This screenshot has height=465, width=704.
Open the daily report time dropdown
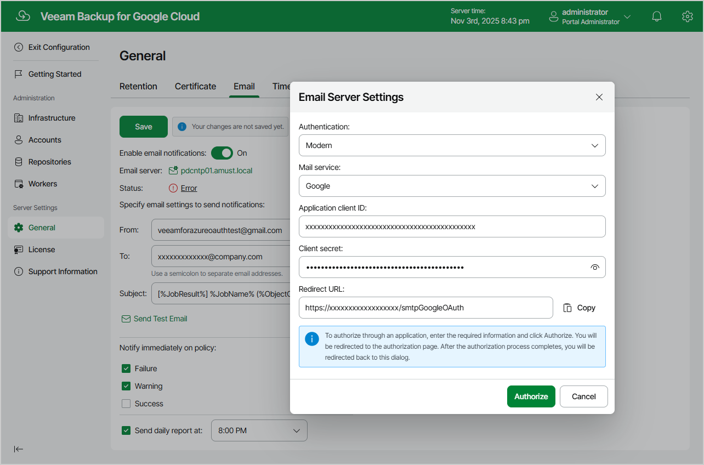pyautogui.click(x=259, y=430)
